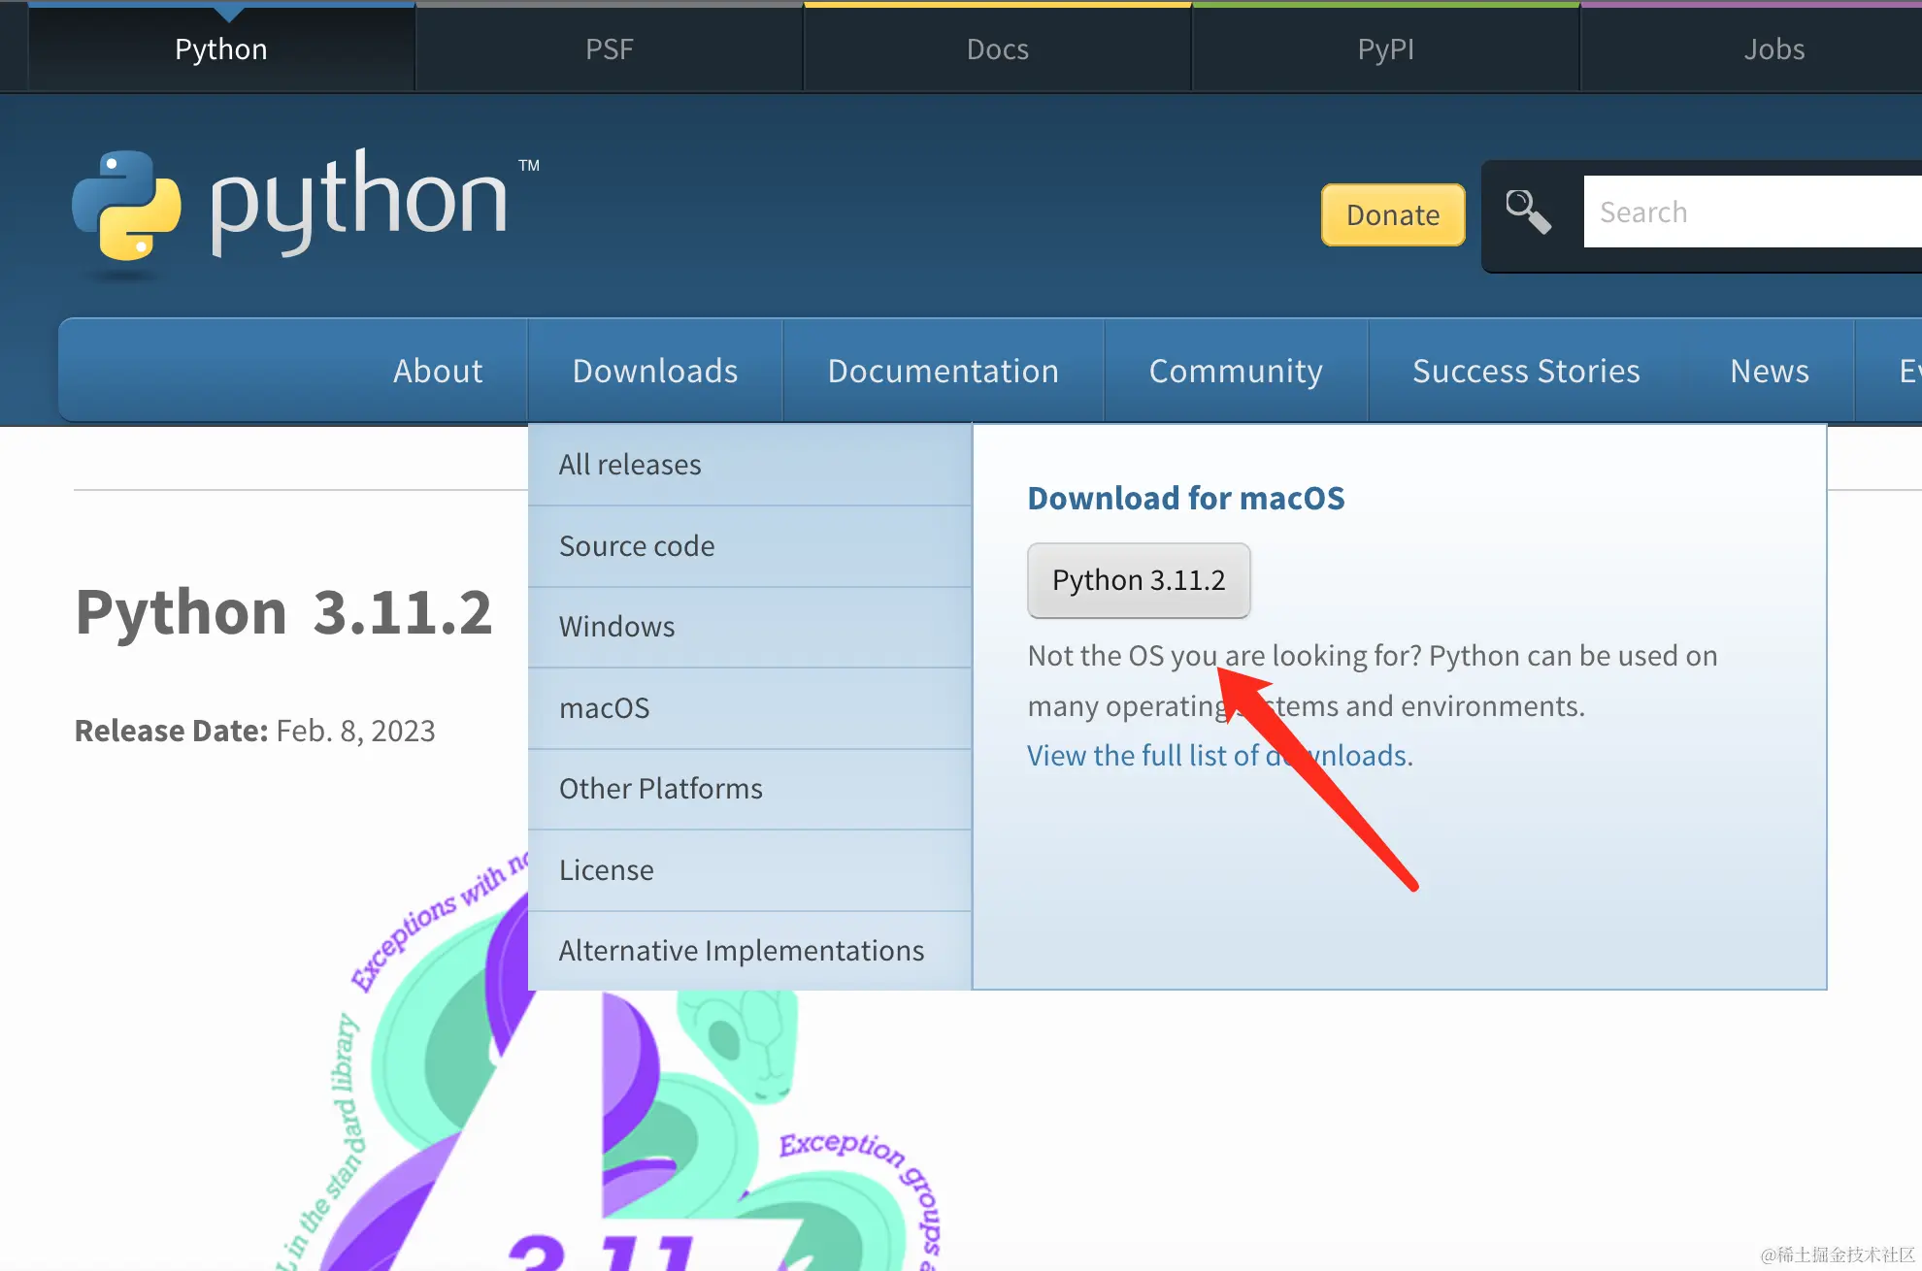Screen dimensions: 1922x1271
Task: Open the Success Stories menu
Action: [1526, 371]
